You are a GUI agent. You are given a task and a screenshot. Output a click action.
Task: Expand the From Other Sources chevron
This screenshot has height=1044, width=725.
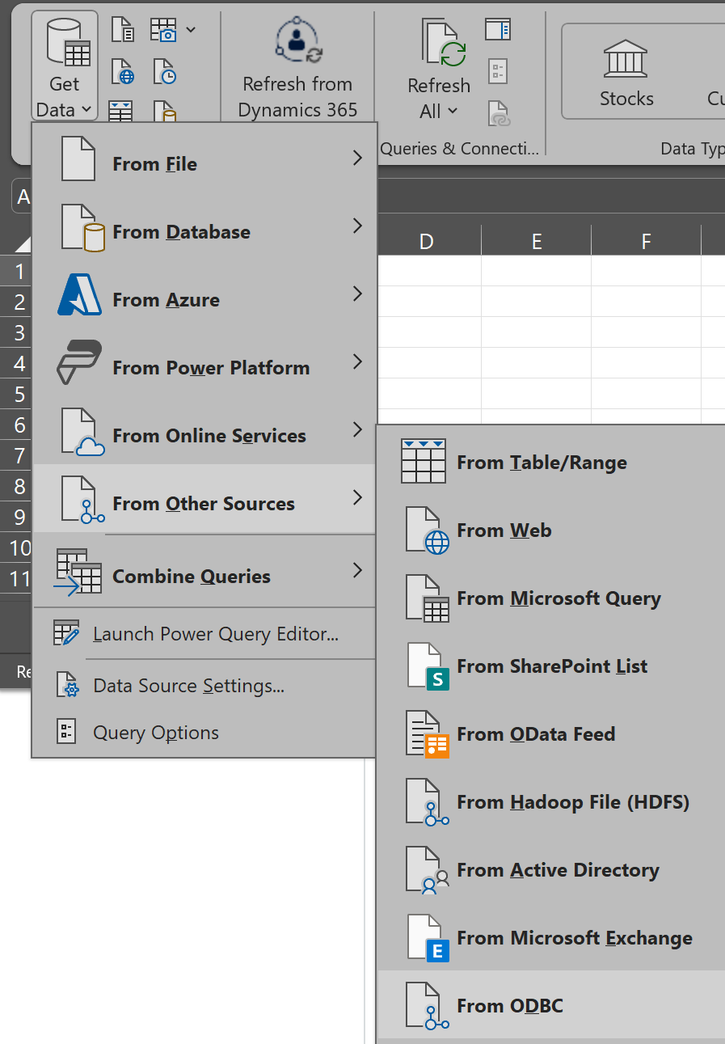pos(357,498)
